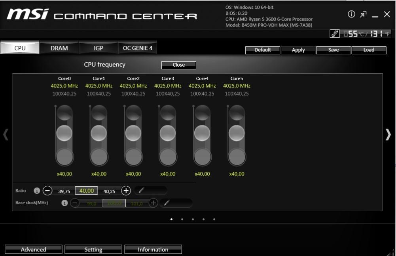Click the Core4 slider middle knob
The width and height of the screenshot is (396, 256).
pos(202,133)
